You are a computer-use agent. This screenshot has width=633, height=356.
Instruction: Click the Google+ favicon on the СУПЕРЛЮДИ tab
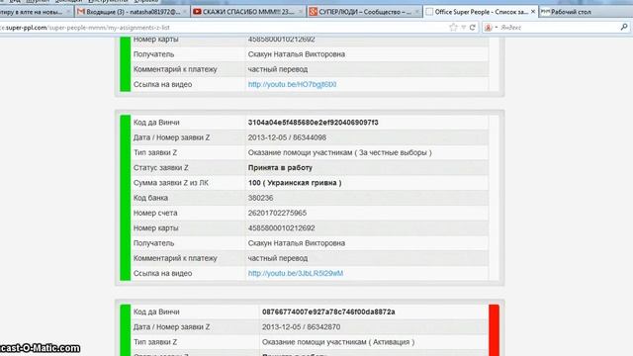[313, 12]
